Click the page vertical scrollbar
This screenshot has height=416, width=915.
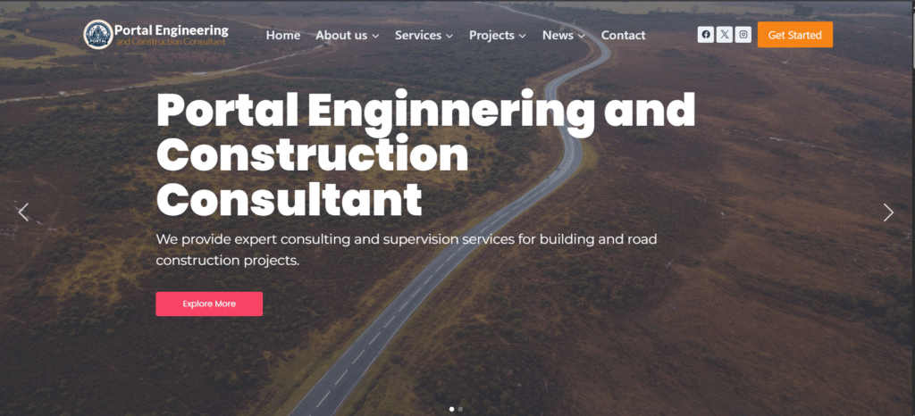912,208
